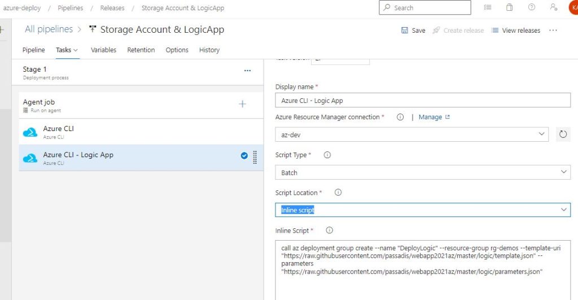Select the Azure CLI - Logic App task

141,158
